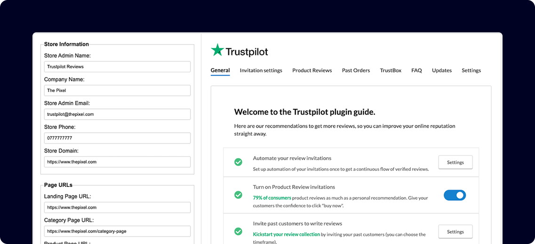Viewport: 535px width, 244px height.
Task: Click the 'Landing Page URL:' label
Action: point(68,196)
